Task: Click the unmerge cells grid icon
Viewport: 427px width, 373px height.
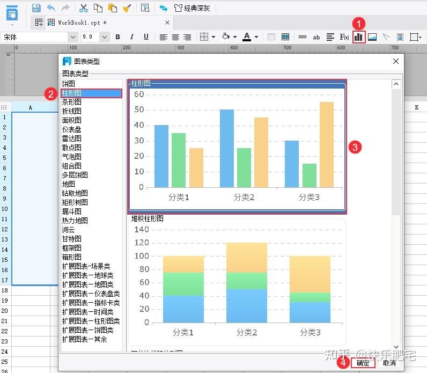Action: pos(285,37)
